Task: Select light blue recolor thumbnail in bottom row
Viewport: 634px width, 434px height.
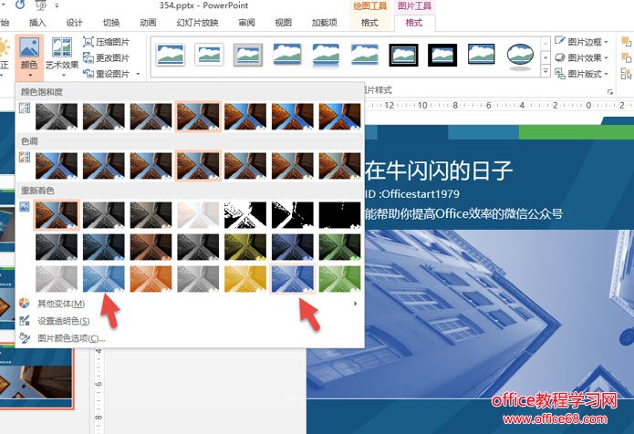Action: pos(103,279)
